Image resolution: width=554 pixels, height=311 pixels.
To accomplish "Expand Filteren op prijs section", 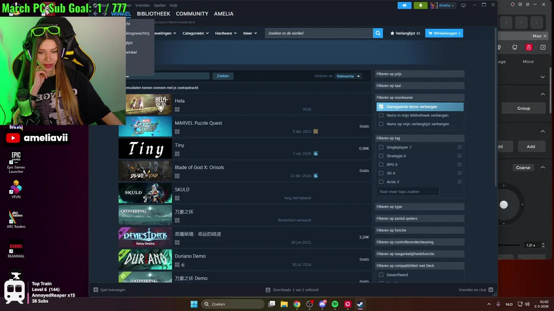I will click(x=420, y=74).
